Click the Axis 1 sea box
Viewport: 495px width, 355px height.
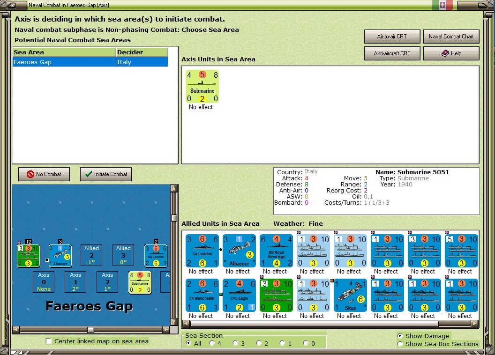75,282
